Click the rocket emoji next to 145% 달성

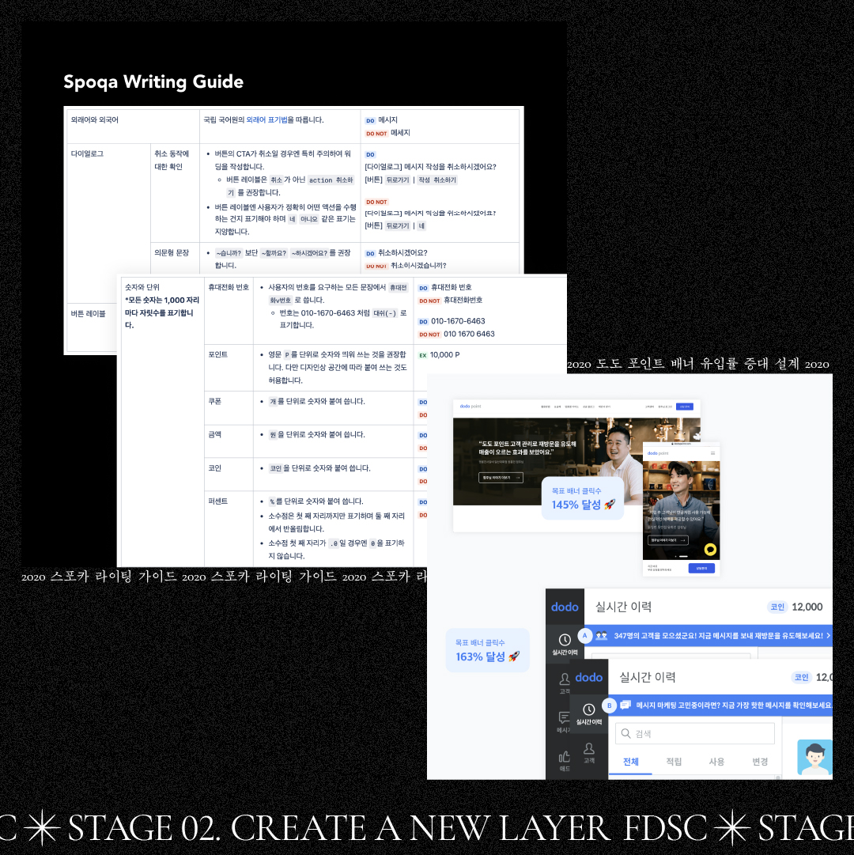(610, 505)
